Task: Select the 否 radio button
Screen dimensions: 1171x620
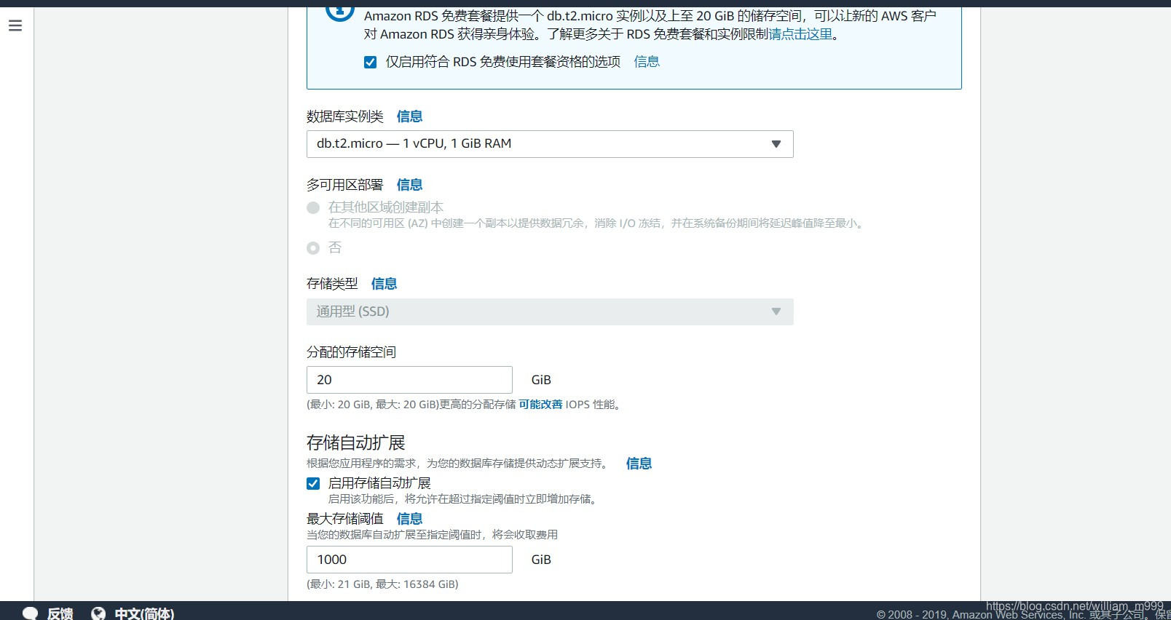Action: [313, 248]
